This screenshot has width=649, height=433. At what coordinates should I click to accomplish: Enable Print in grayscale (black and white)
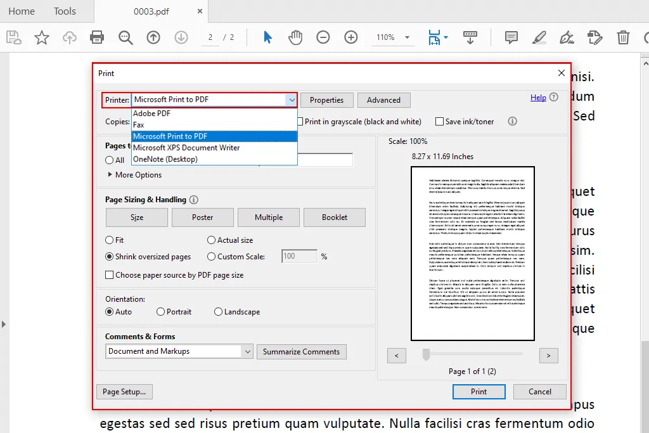[x=302, y=121]
